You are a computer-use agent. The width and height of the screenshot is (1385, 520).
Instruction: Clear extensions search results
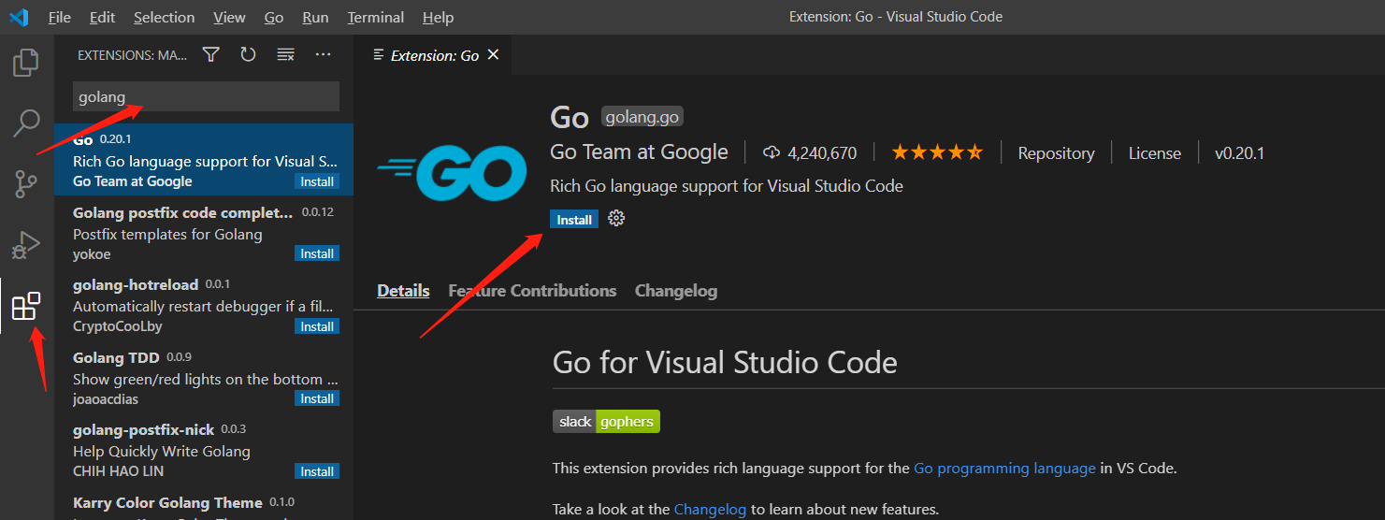286,55
